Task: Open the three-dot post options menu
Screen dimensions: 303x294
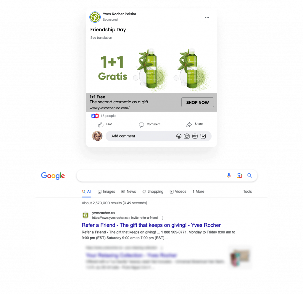Action: [x=207, y=17]
